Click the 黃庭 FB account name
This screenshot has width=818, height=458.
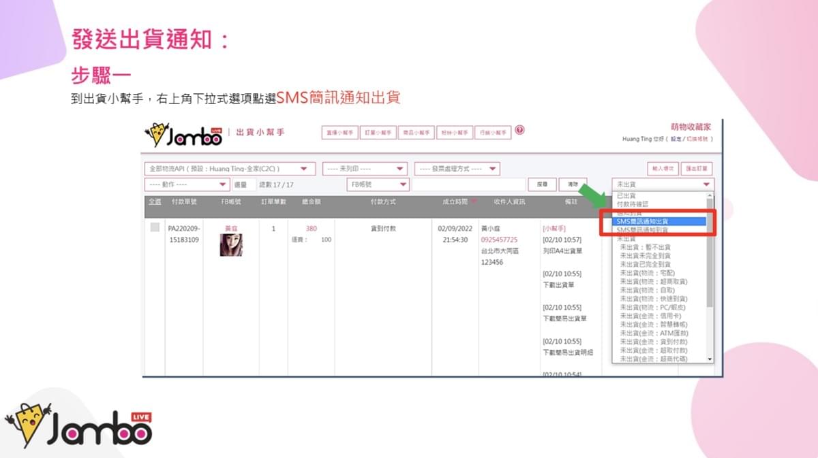coord(231,229)
